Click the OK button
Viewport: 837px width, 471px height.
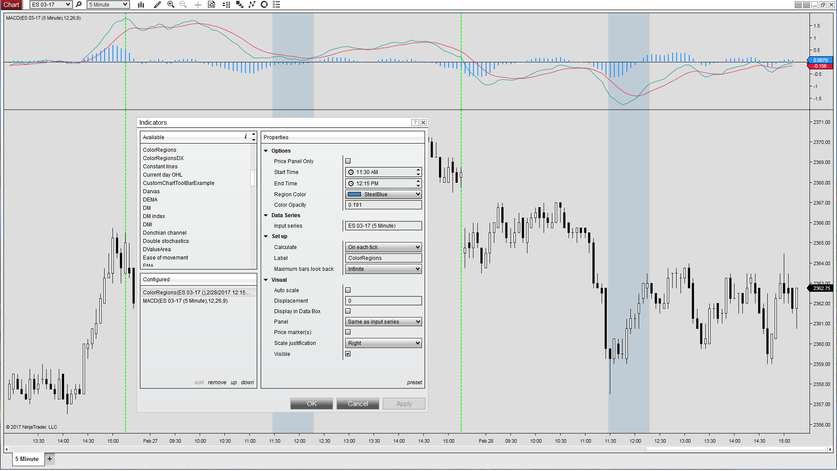[311, 404]
